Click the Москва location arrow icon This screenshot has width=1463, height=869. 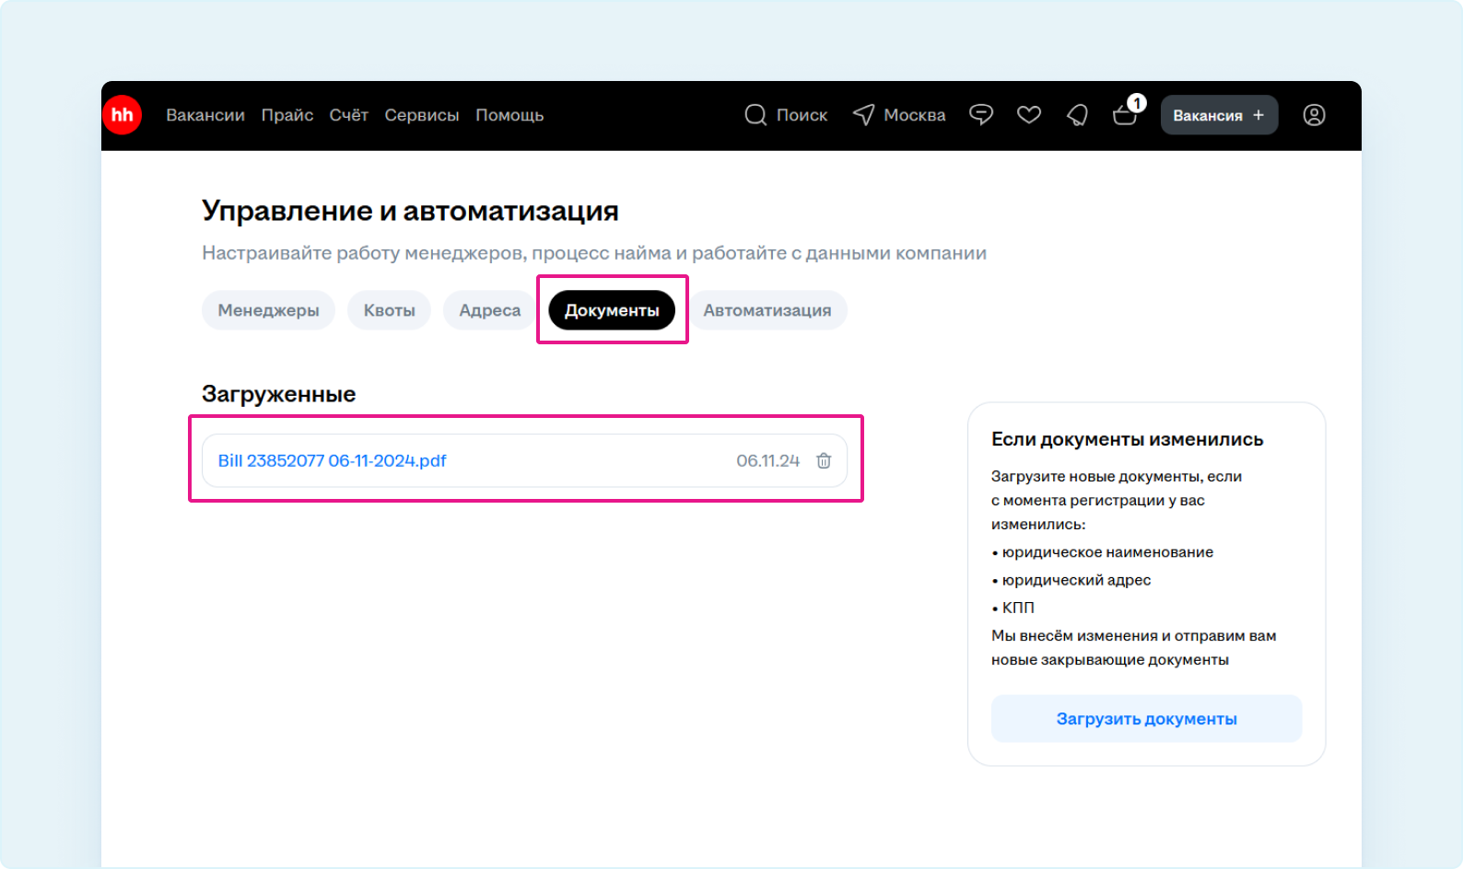[x=863, y=115]
